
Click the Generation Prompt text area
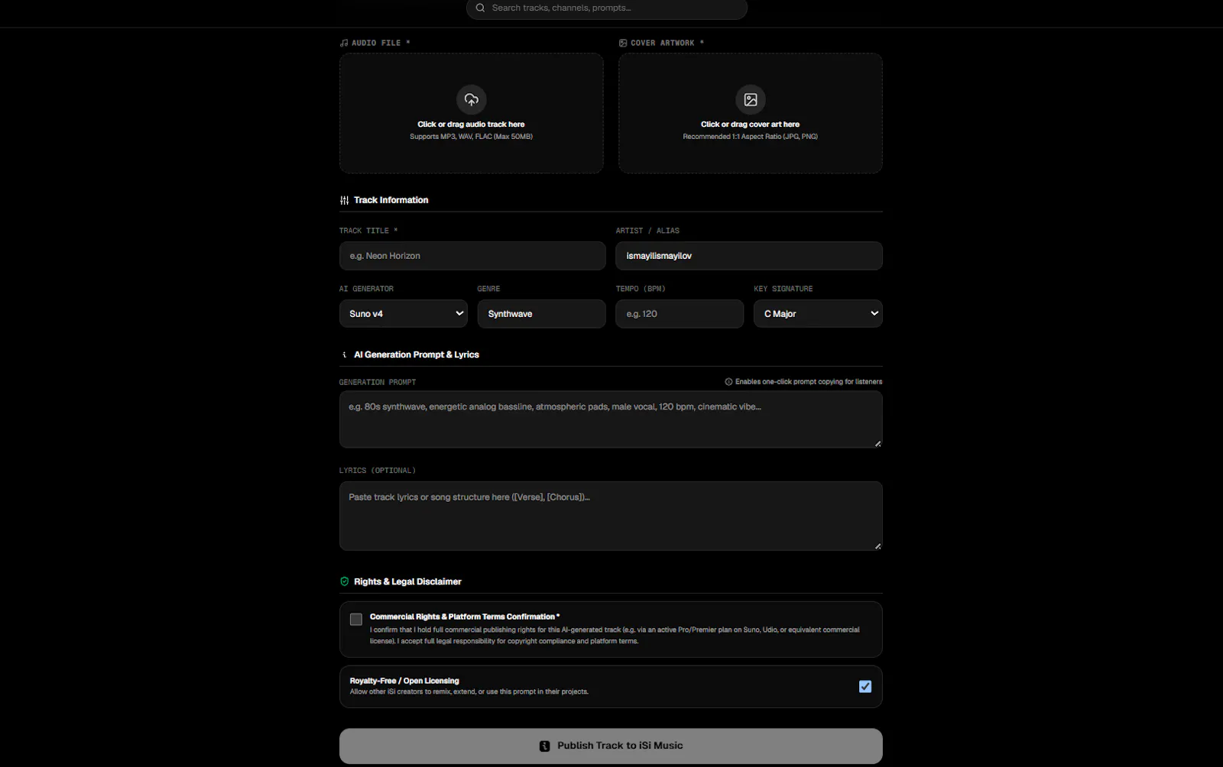pyautogui.click(x=611, y=419)
